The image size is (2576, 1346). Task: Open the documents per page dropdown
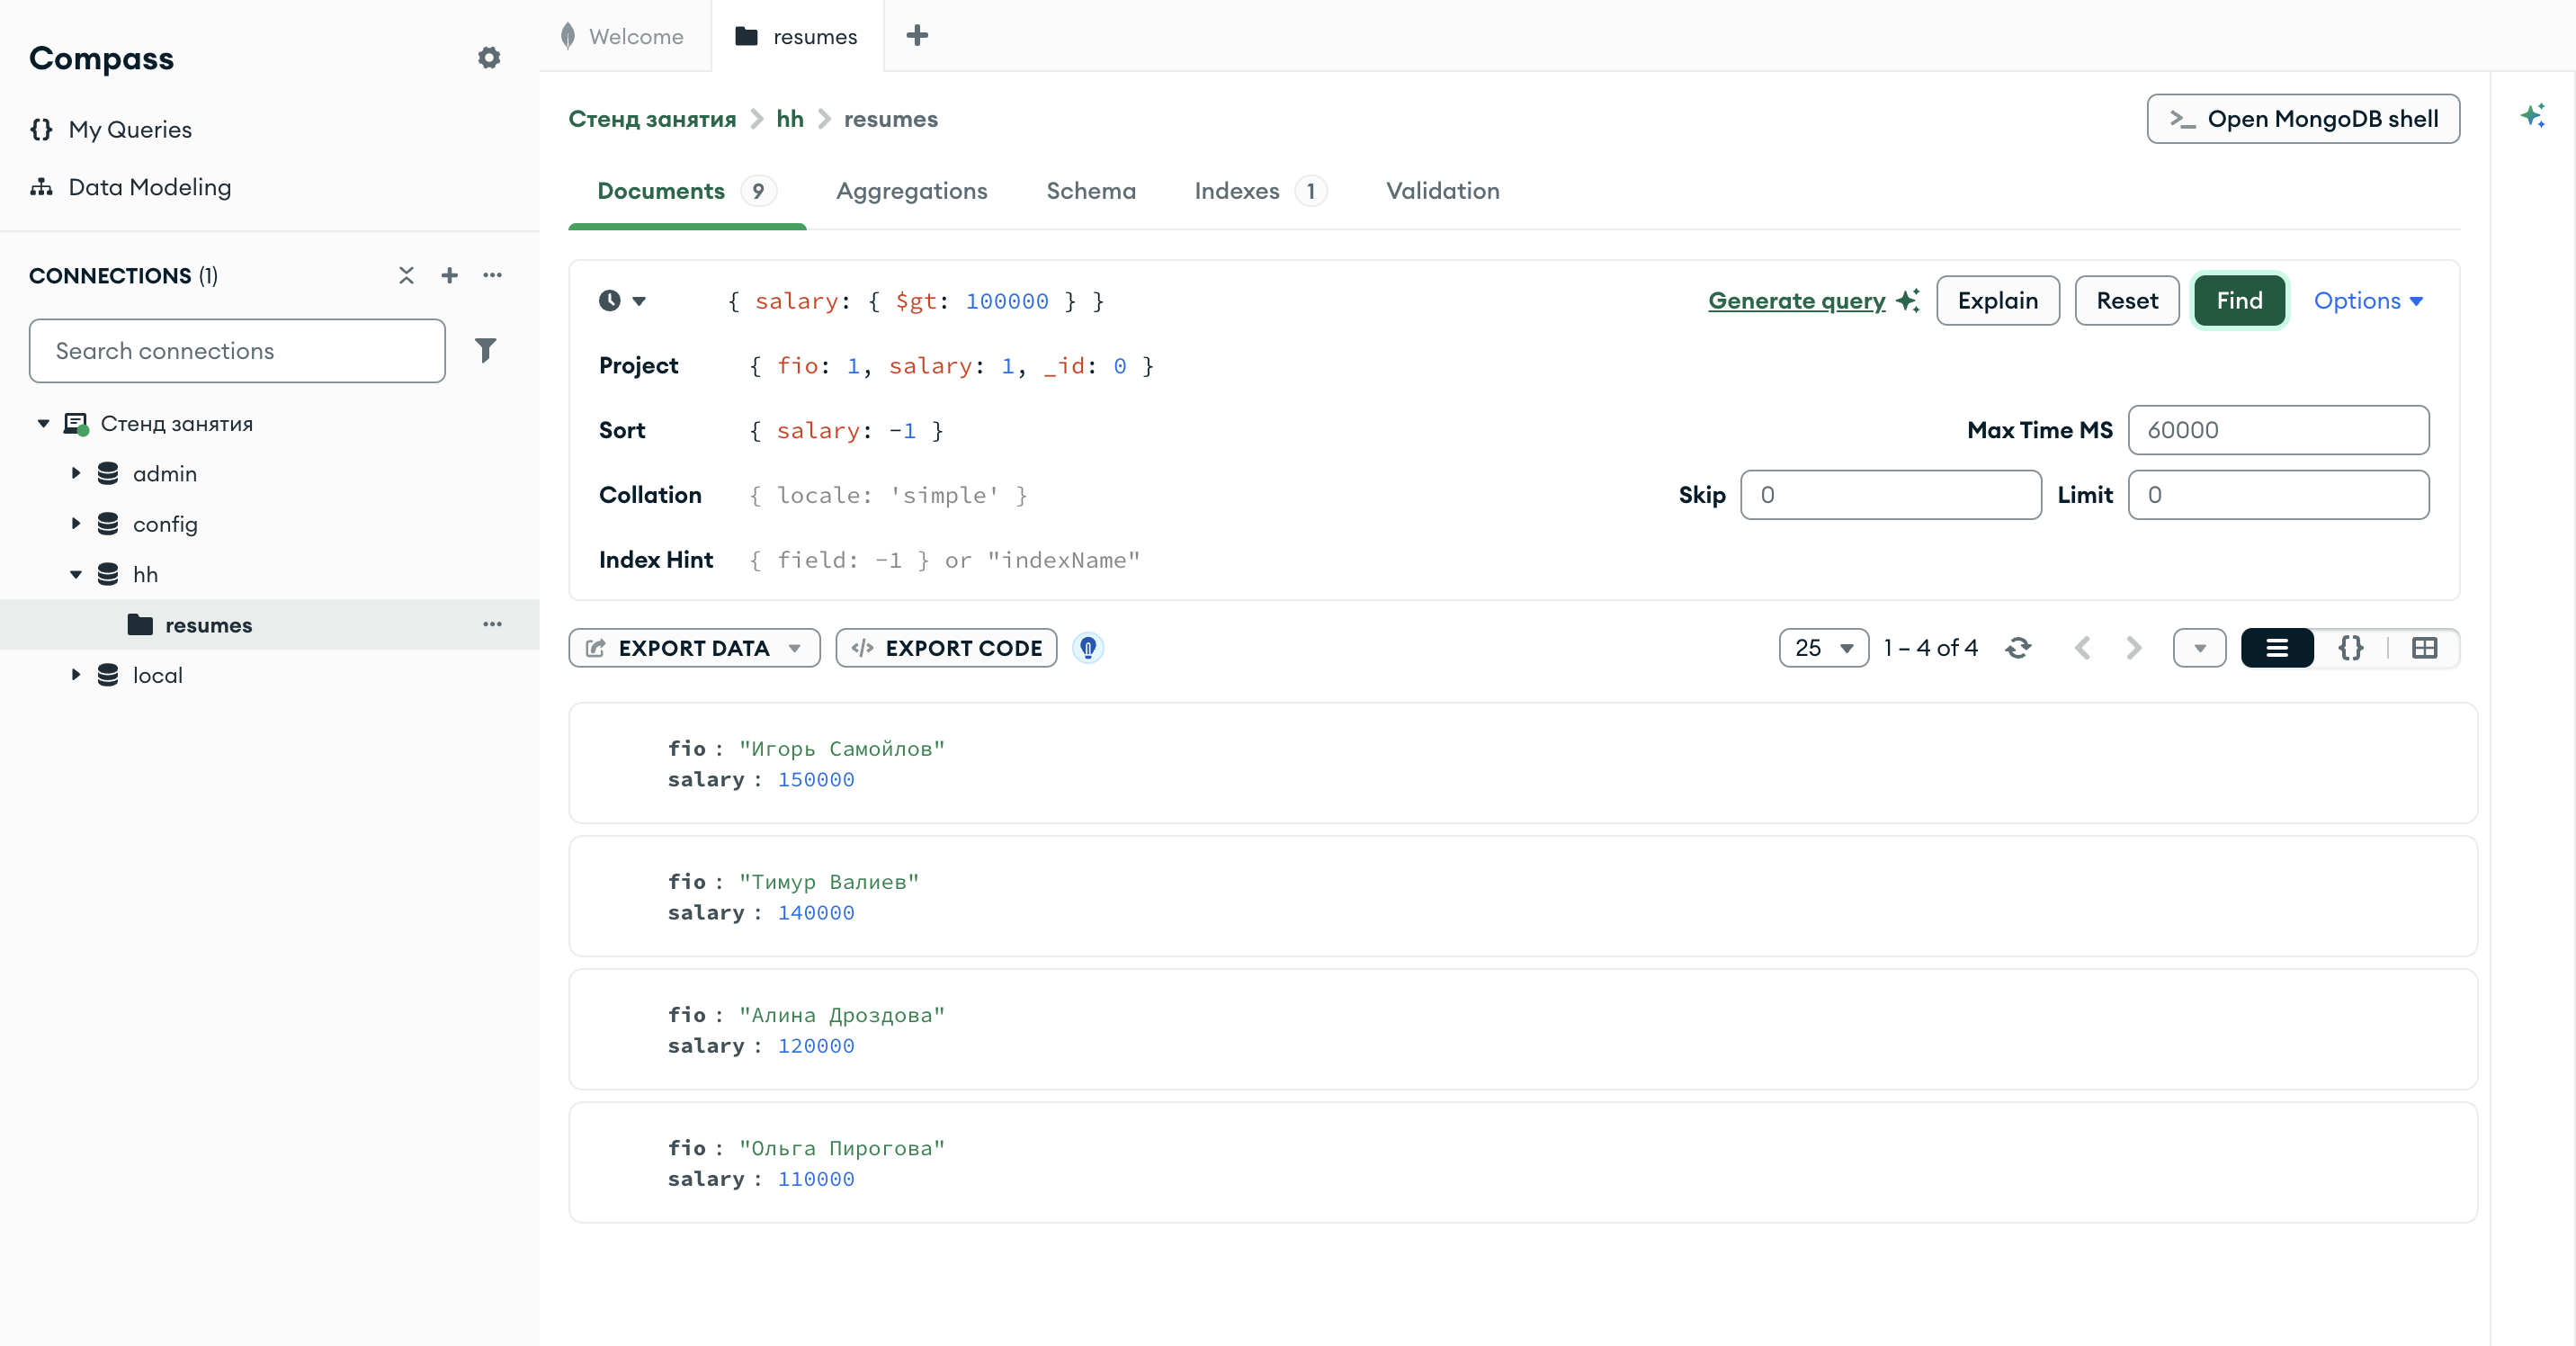tap(1824, 648)
